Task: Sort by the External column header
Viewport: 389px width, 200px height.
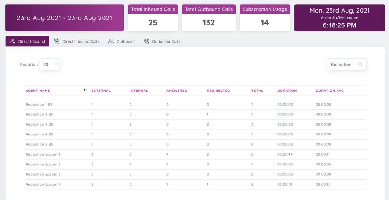Action: click(x=101, y=91)
